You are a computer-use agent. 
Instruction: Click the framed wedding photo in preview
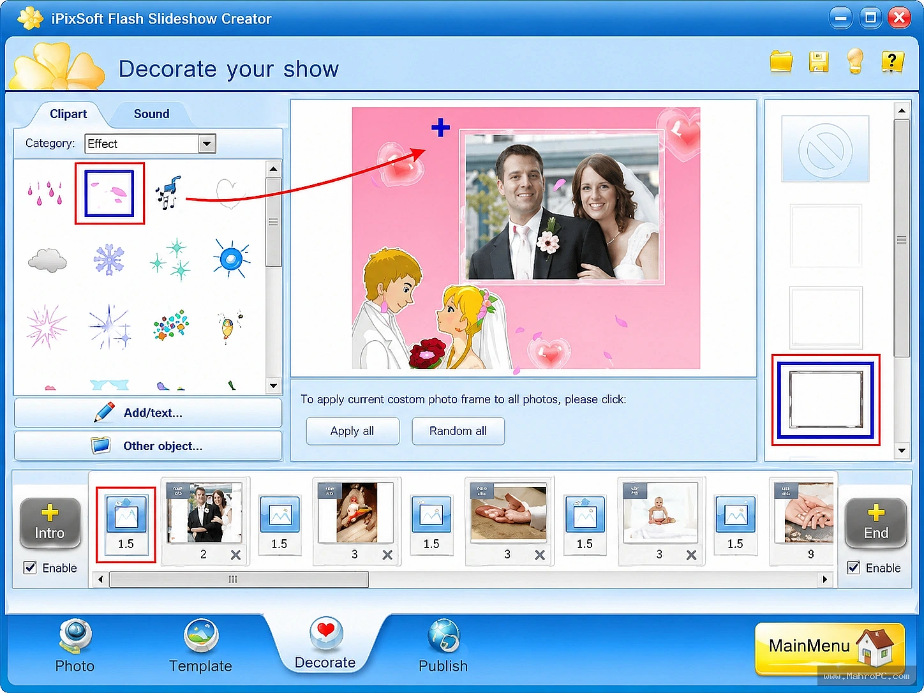click(x=562, y=207)
